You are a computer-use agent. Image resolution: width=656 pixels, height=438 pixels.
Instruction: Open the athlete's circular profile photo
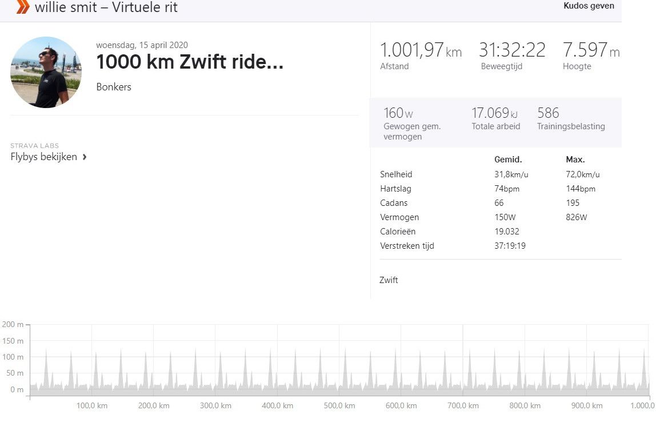[x=45, y=72]
